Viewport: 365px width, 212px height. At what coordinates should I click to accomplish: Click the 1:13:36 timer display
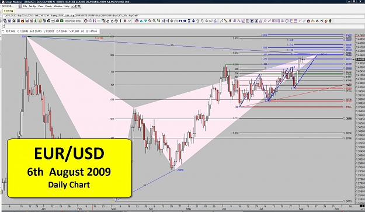click(8, 11)
